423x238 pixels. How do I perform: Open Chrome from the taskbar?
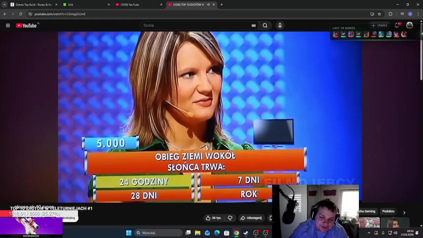[x=236, y=233]
